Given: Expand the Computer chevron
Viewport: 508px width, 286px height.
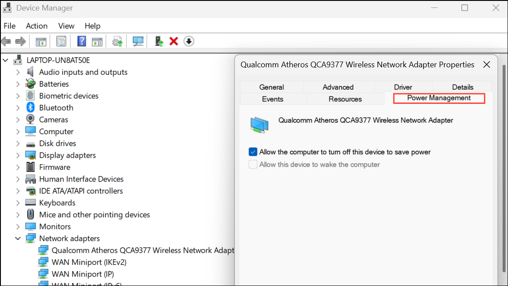Looking at the screenshot, I should [18, 131].
